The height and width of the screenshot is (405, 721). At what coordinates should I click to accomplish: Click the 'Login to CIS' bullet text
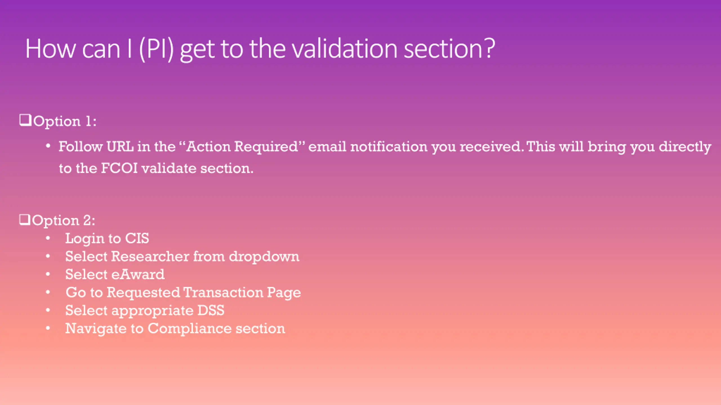click(107, 238)
